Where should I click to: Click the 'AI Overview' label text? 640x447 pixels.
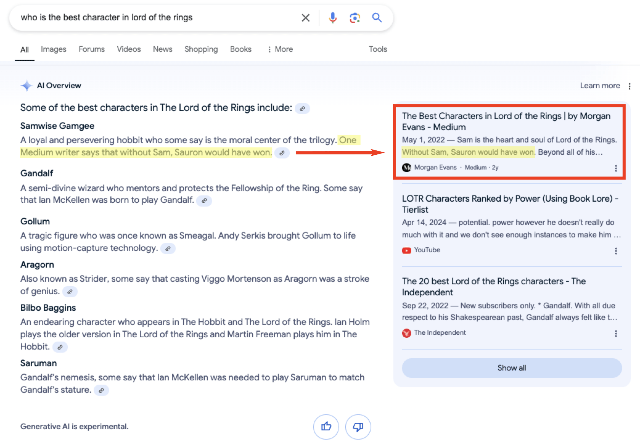[59, 86]
